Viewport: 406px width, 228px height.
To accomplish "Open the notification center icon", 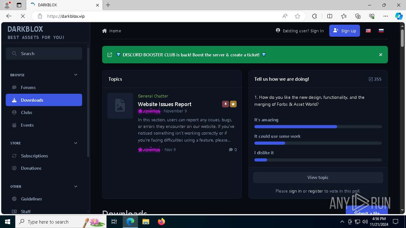I will [396, 222].
